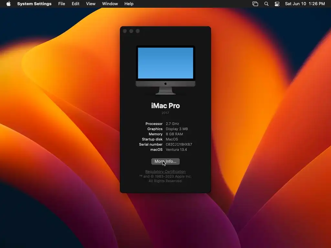Click the iMac Pro title text

click(165, 106)
